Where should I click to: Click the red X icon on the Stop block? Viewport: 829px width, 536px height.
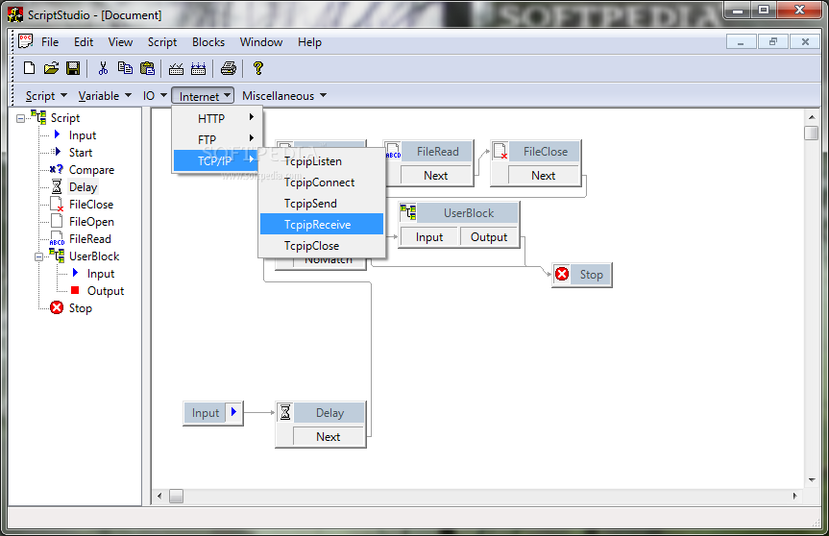pyautogui.click(x=562, y=274)
